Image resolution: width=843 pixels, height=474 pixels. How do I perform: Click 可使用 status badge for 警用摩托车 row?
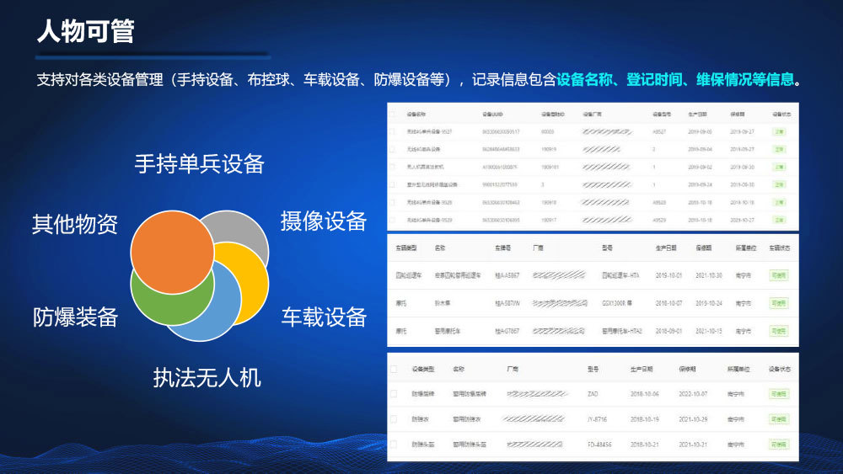click(x=778, y=331)
